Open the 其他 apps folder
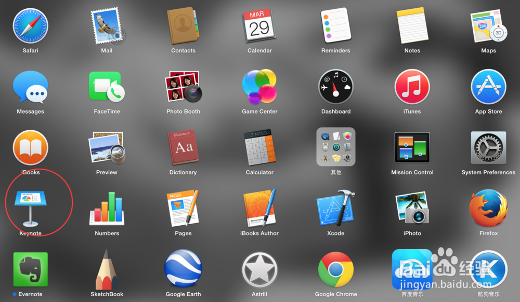This screenshot has width=520, height=302. 335,147
